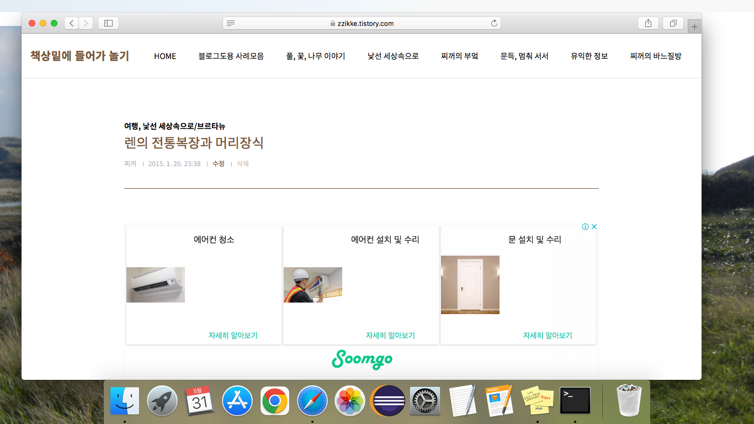Click 자세히 알아보기 under 문 설치 및 수리
The width and height of the screenshot is (754, 424).
point(548,335)
